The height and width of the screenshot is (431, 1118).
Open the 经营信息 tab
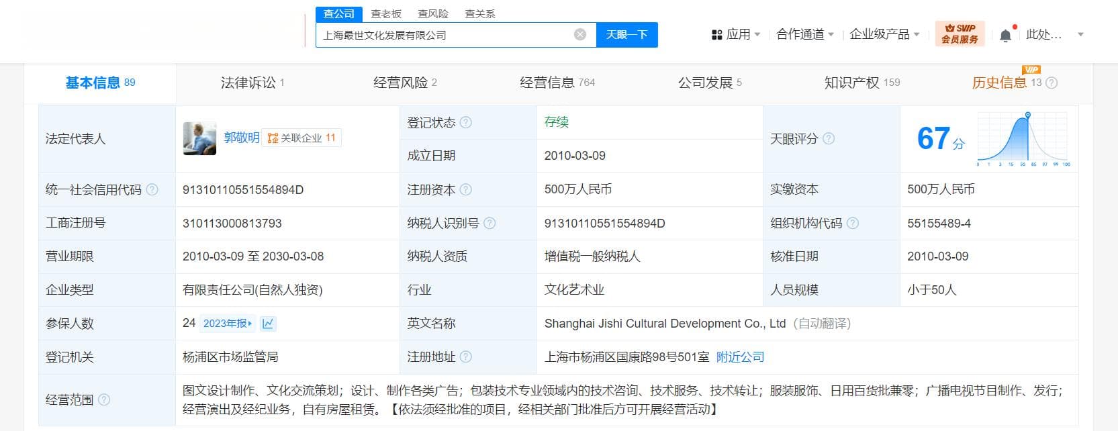[557, 83]
